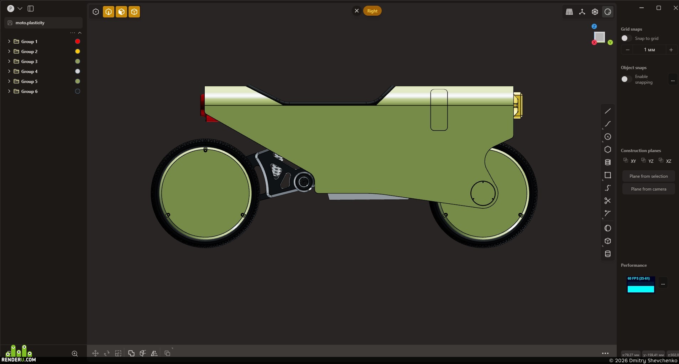Toggle Snap to grid switch

tap(626, 38)
